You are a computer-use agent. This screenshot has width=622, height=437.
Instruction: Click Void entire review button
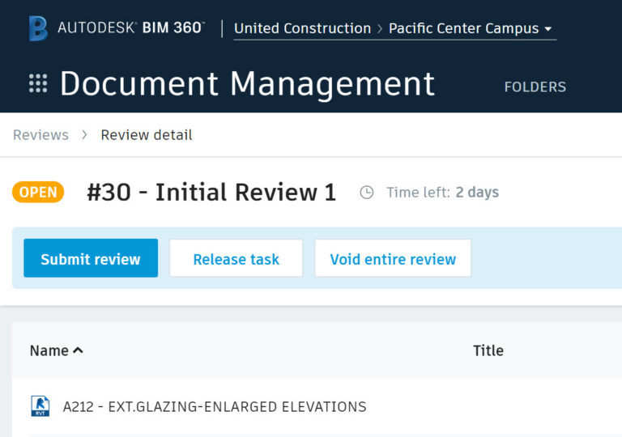click(393, 258)
